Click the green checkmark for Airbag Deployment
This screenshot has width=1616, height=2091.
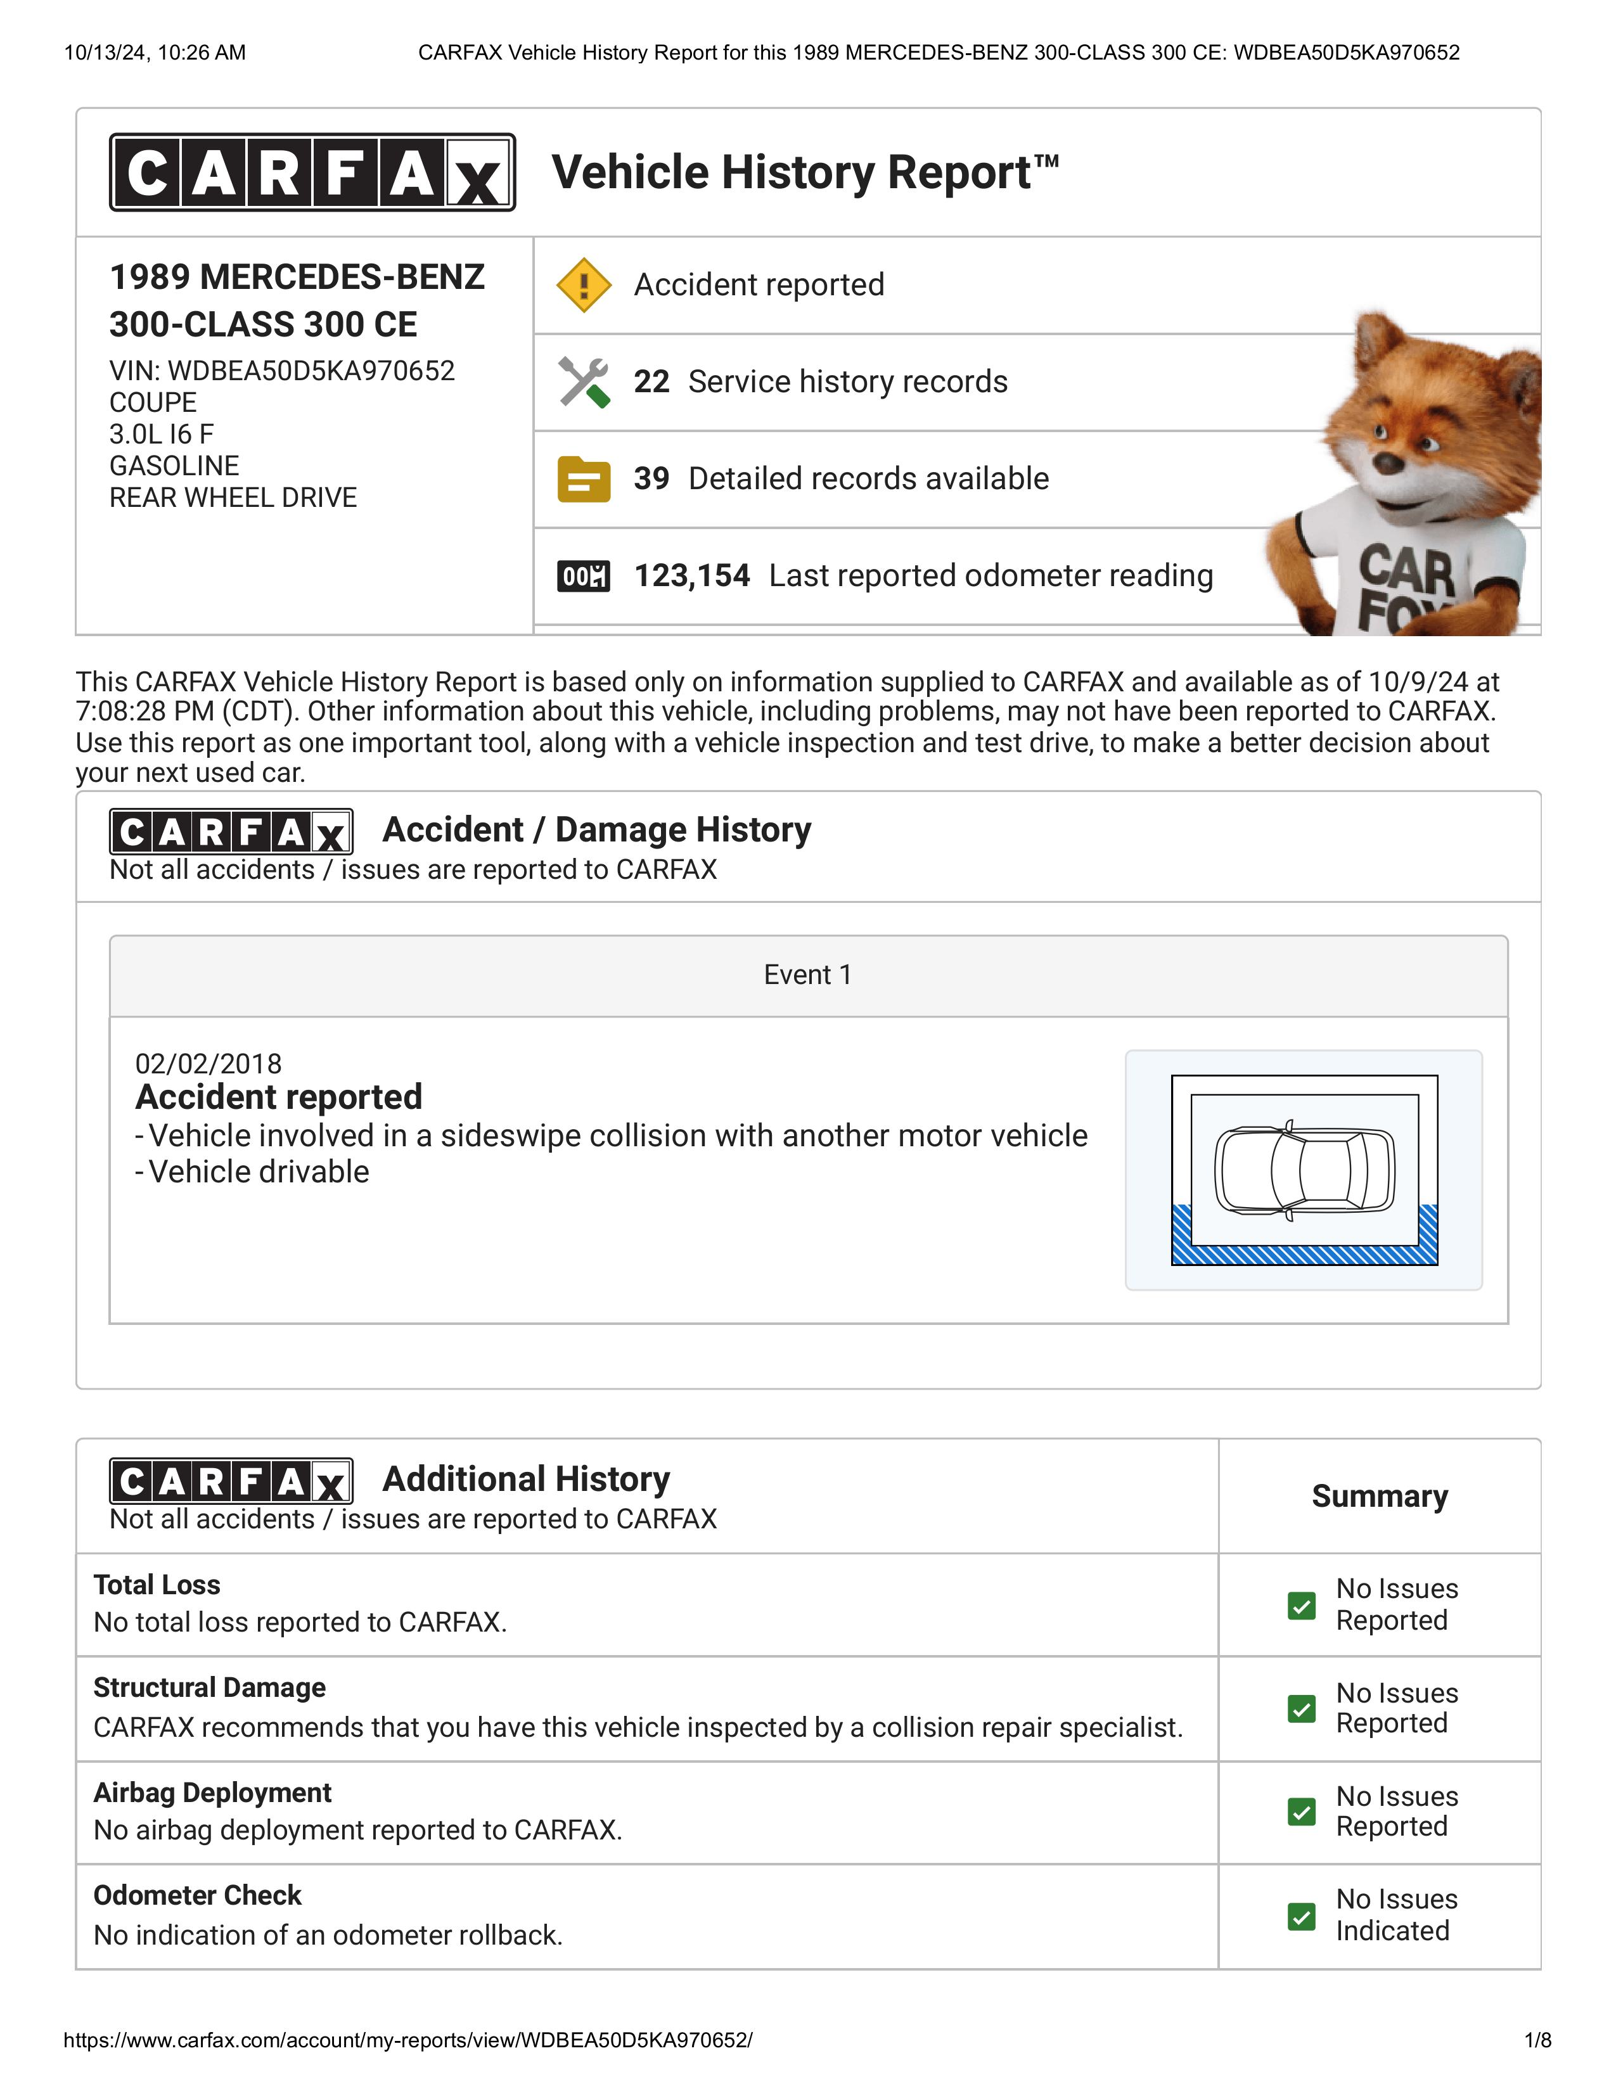1302,1812
